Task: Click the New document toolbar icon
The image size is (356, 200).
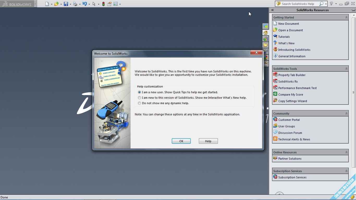Action: [x=47, y=4]
